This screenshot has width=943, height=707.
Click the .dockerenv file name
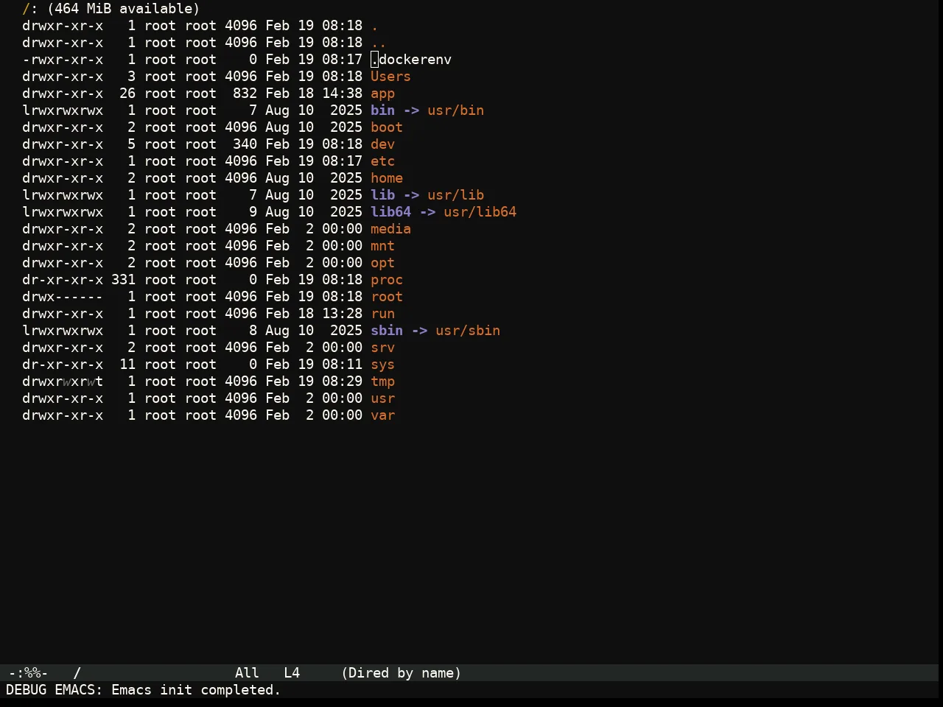point(411,60)
